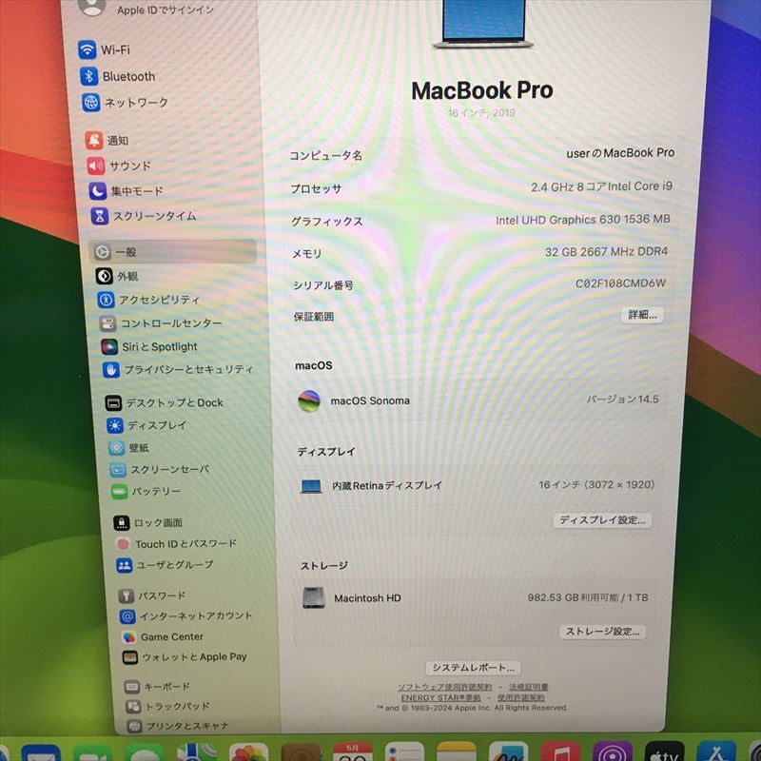Click the スクリーンセーバ icon in sidebar

point(118,470)
